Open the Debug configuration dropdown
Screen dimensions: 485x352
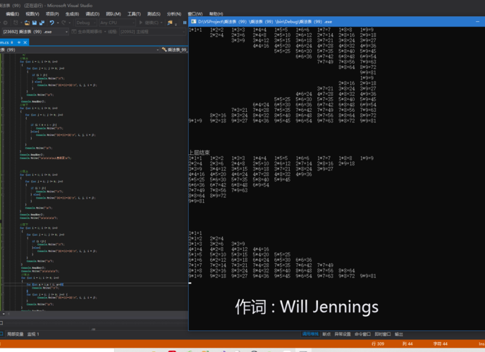(x=86, y=23)
